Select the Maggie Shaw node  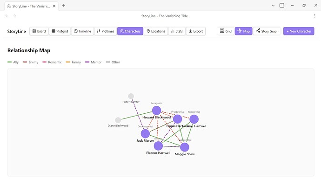coord(185,147)
